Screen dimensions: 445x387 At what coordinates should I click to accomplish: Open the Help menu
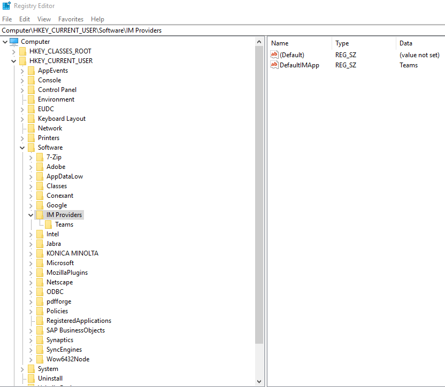pos(97,19)
